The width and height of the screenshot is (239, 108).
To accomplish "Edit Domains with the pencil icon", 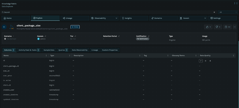I will click(13, 36).
